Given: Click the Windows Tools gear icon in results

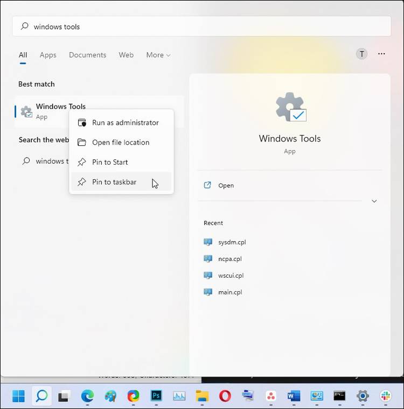Looking at the screenshot, I should [x=26, y=111].
